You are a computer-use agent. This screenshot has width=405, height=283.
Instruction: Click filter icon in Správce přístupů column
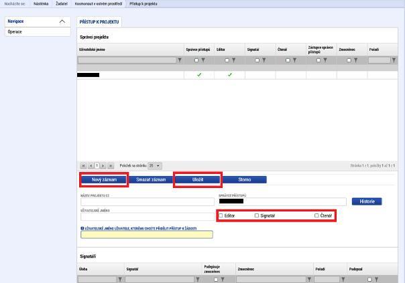(203, 60)
